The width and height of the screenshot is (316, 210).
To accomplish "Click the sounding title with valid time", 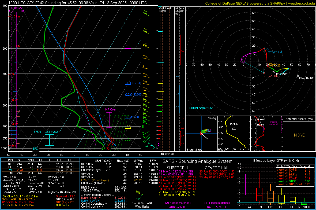I will click(x=78, y=3).
